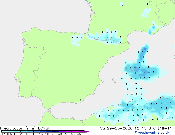Select the 0.5–1 mm legend swatch

click(x=11, y=131)
